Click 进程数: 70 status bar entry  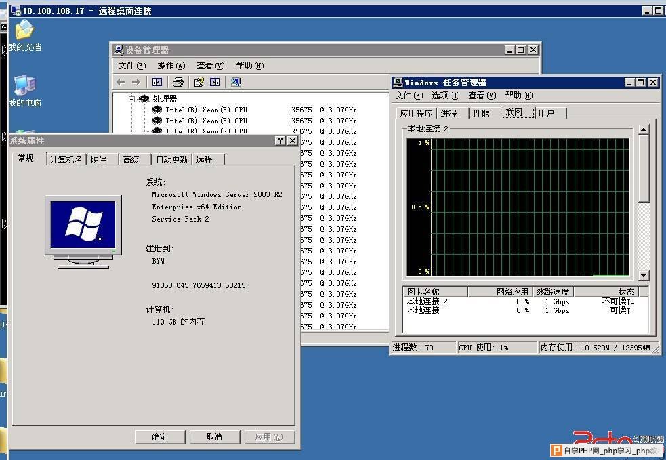(x=423, y=348)
